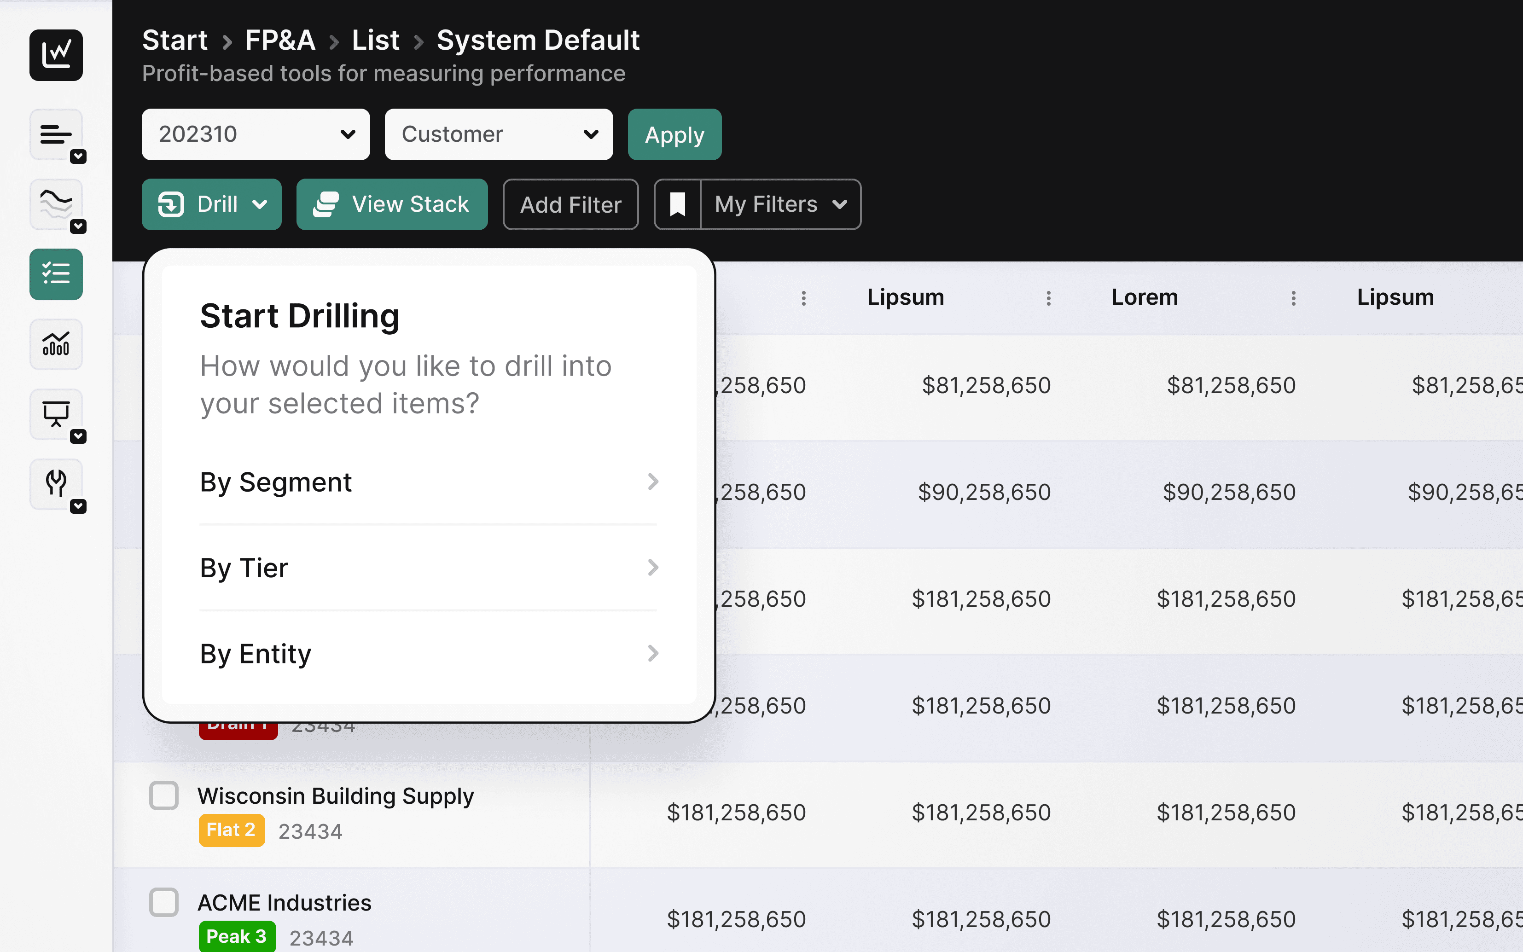
Task: Open the My Filters dropdown
Action: click(781, 204)
